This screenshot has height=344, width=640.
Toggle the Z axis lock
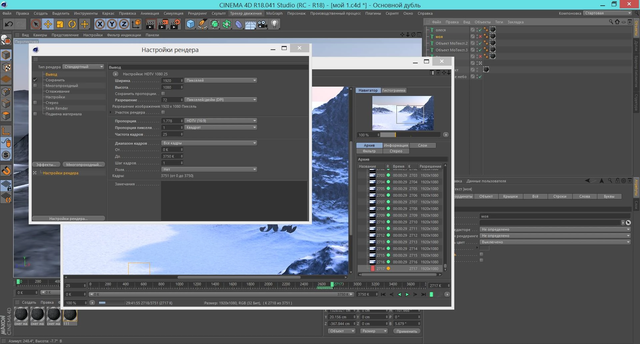coord(124,24)
